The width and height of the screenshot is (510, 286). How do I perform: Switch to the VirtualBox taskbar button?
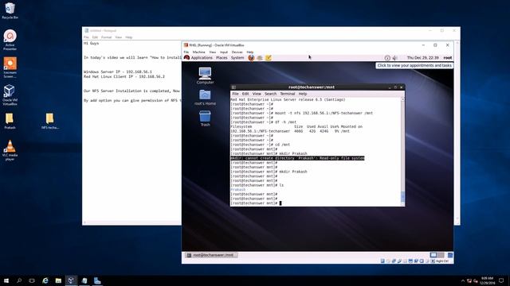coord(71,280)
